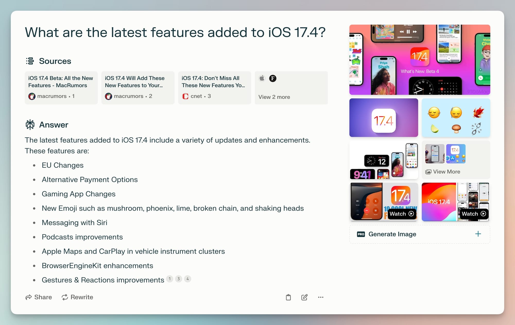
Task: Click the new emoji image thumbnail
Action: tap(456, 118)
